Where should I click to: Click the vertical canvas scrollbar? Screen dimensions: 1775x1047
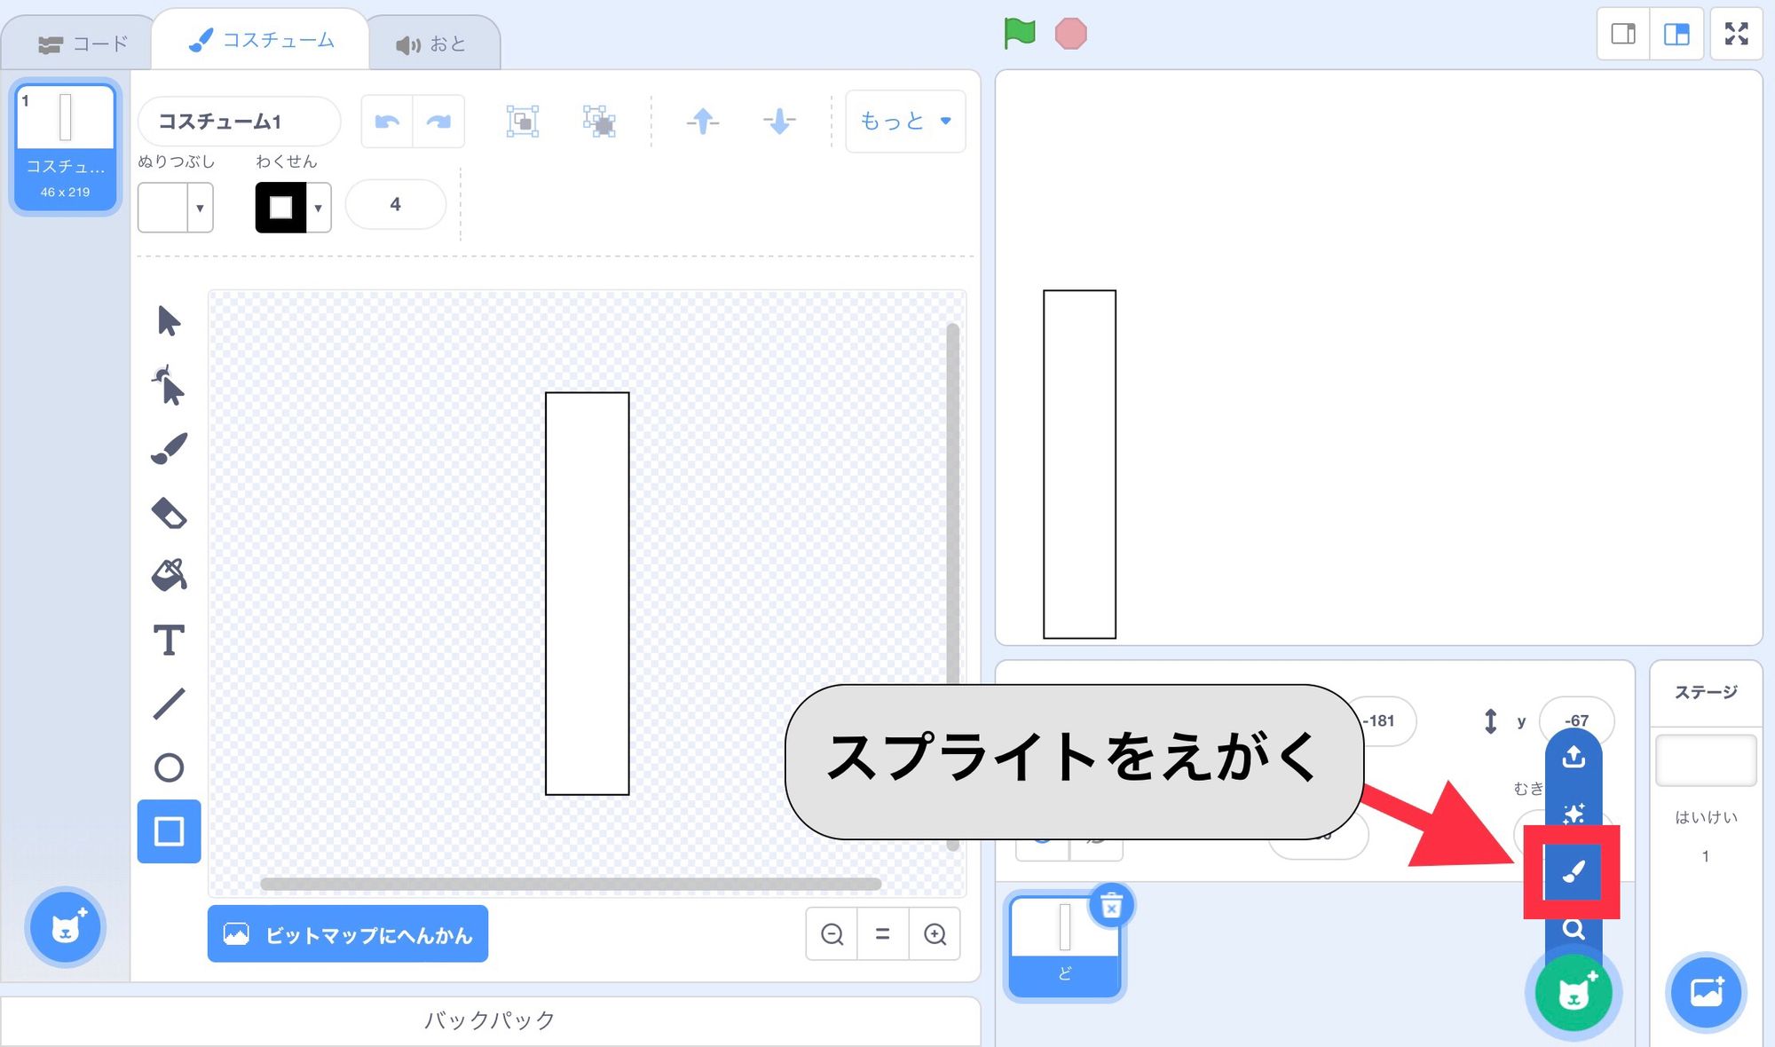[x=953, y=586]
